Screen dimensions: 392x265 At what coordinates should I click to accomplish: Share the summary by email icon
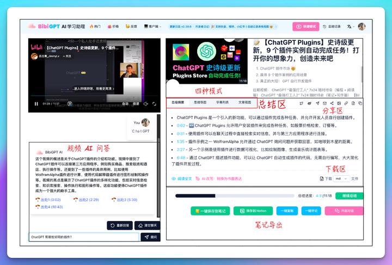point(324,103)
